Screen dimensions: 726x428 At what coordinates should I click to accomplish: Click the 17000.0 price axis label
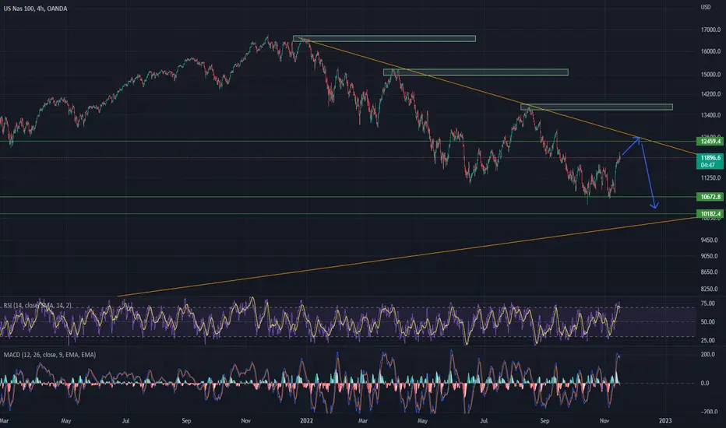(710, 30)
